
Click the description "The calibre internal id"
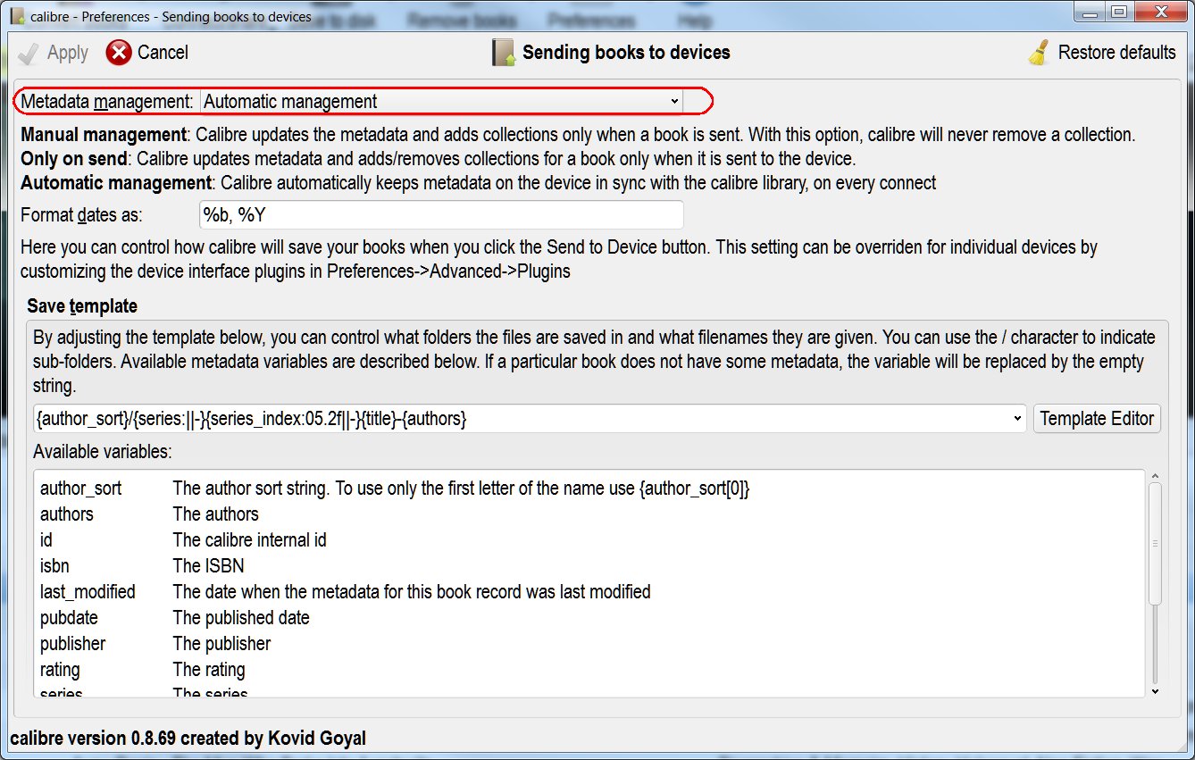(250, 540)
